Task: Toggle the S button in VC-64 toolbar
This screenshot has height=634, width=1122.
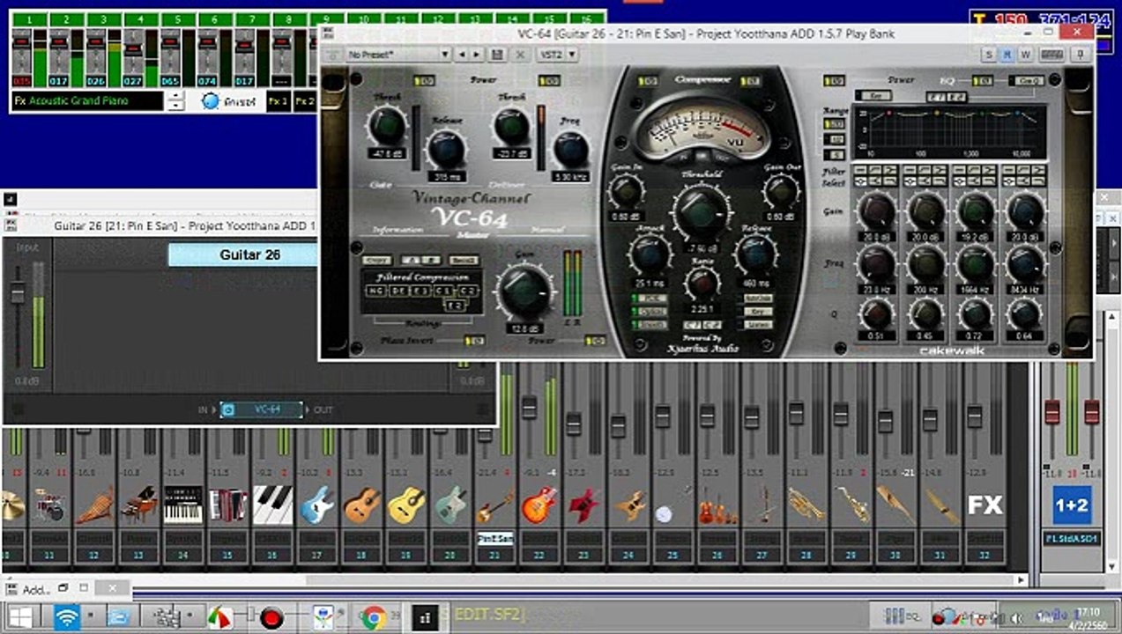Action: coord(991,55)
